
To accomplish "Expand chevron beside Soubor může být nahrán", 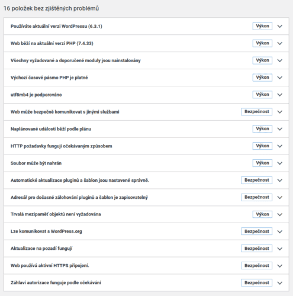I will [x=280, y=163].
